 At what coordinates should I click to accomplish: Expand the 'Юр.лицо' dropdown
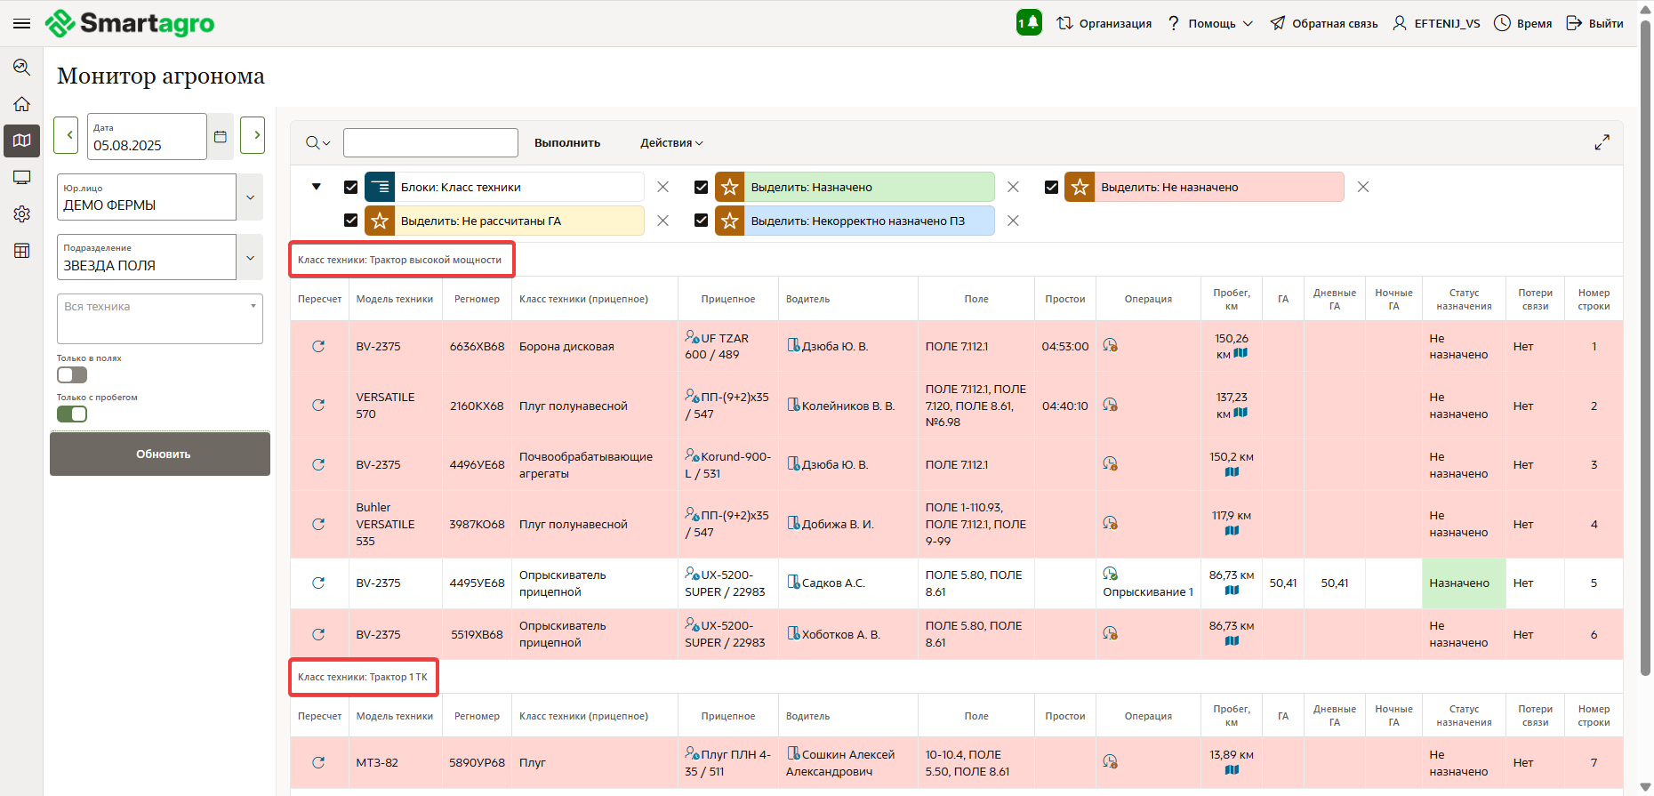coord(250,197)
